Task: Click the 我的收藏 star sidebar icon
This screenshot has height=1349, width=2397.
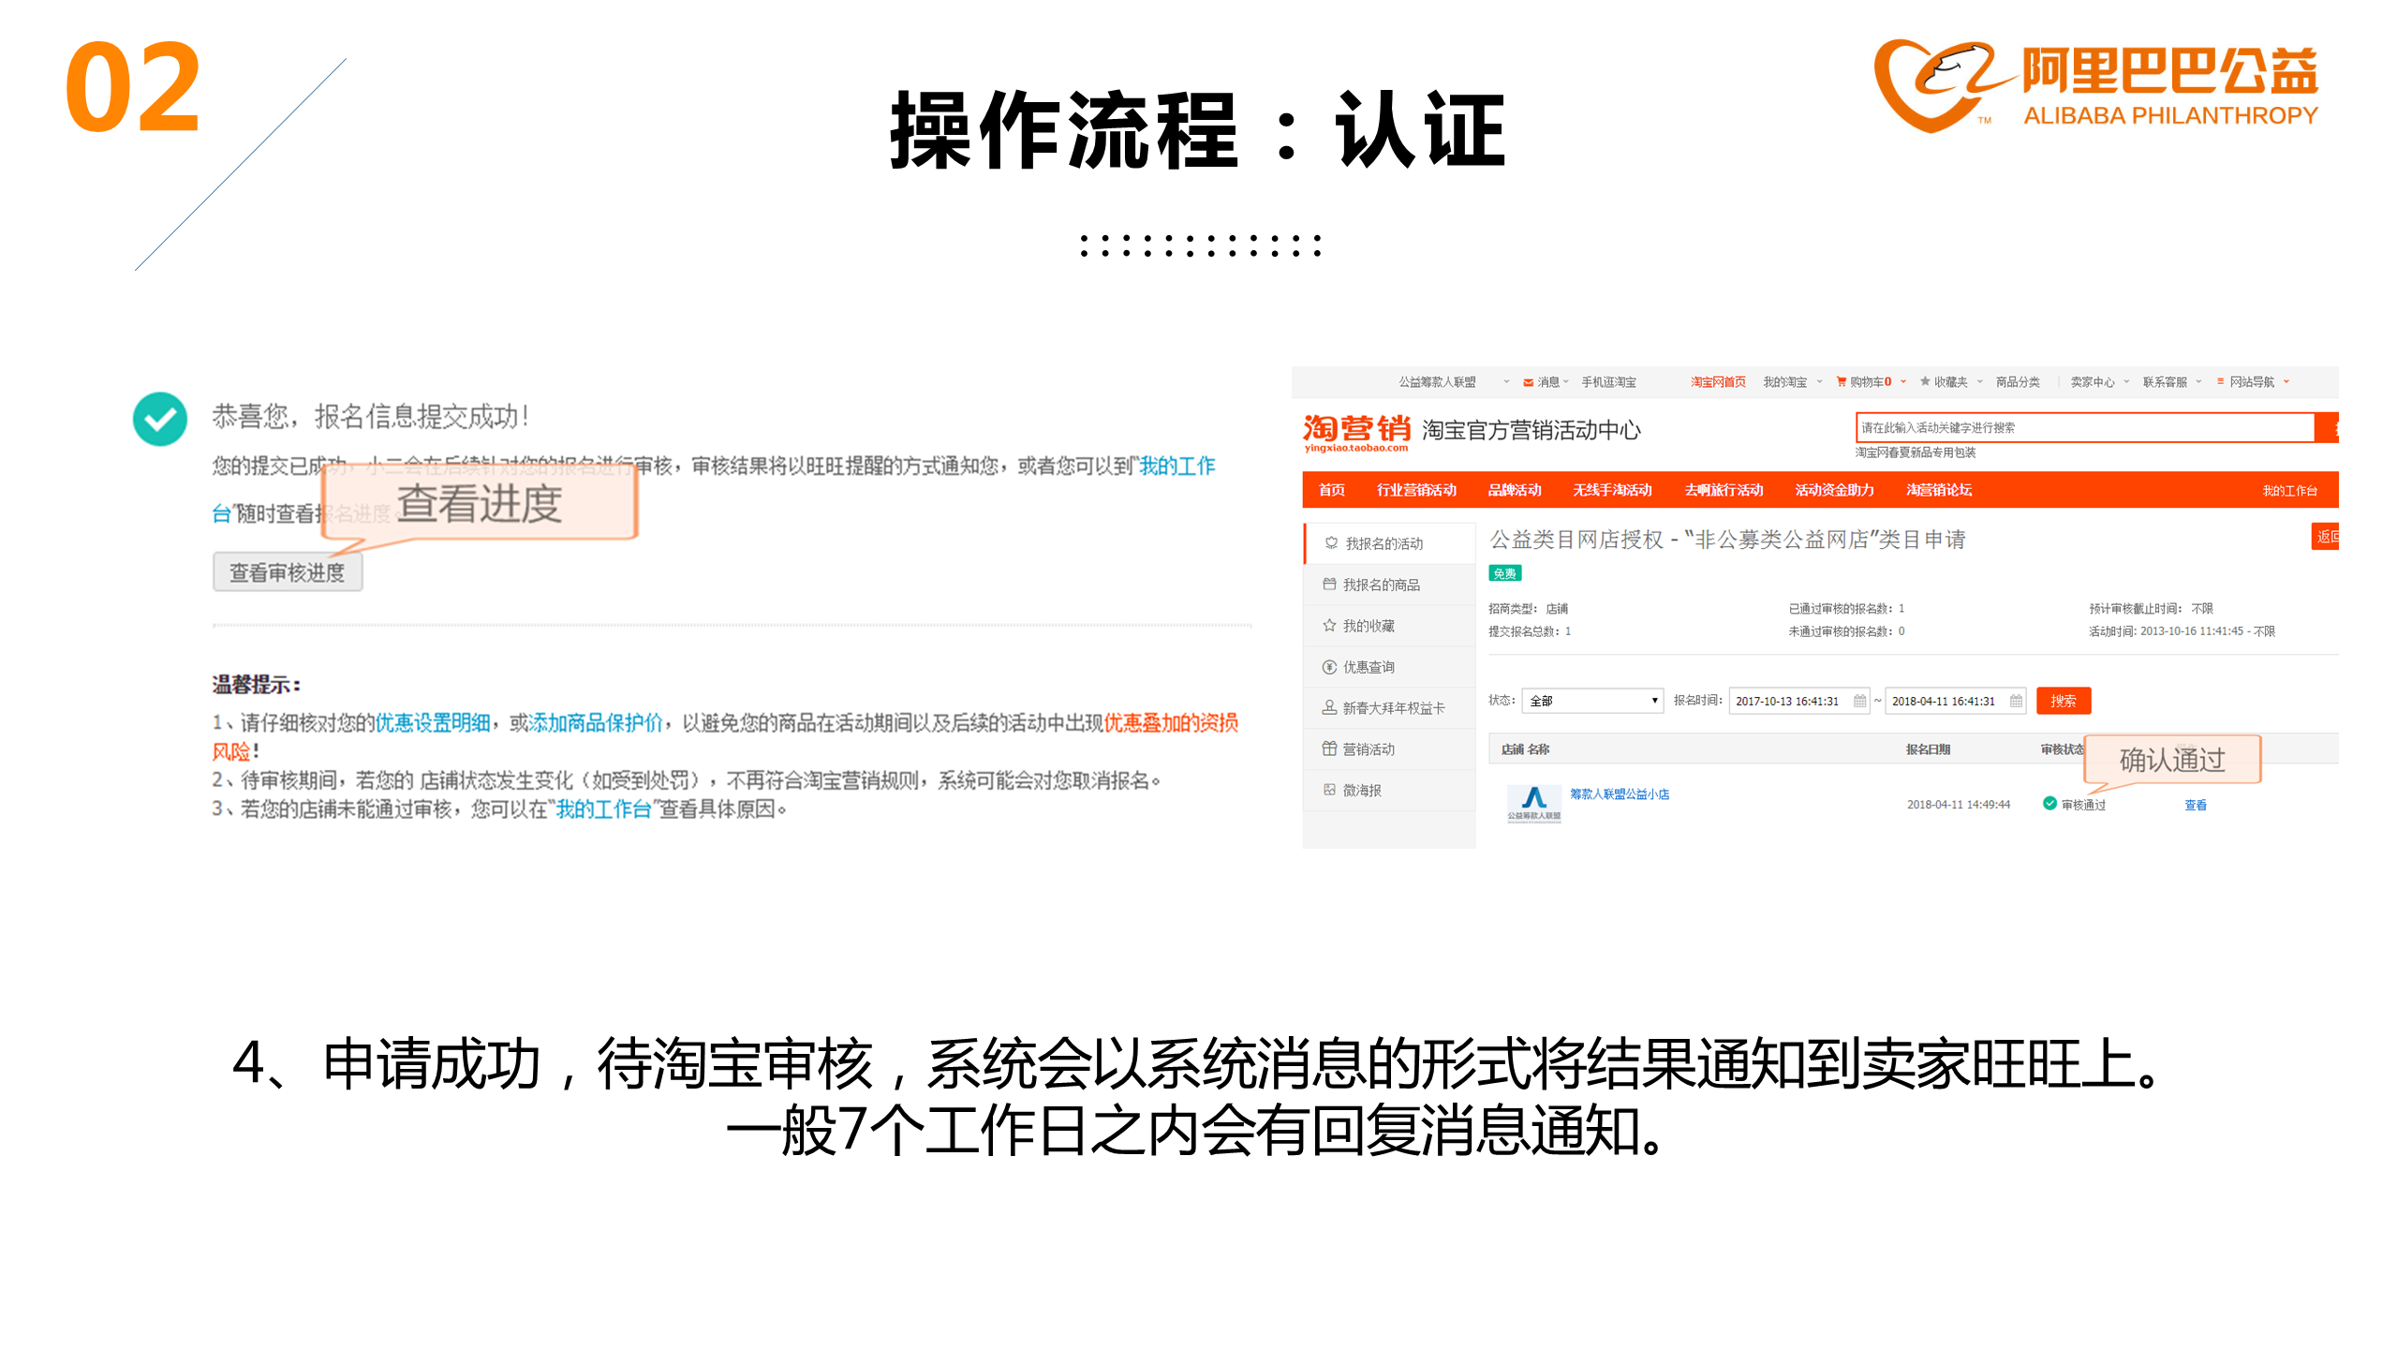Action: tap(1329, 625)
